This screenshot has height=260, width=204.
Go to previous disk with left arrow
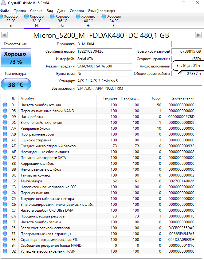click(5, 35)
